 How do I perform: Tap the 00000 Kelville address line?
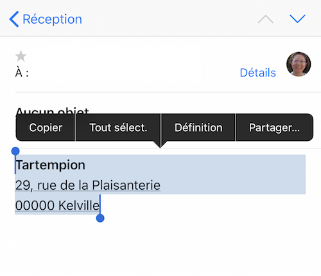pos(57,205)
